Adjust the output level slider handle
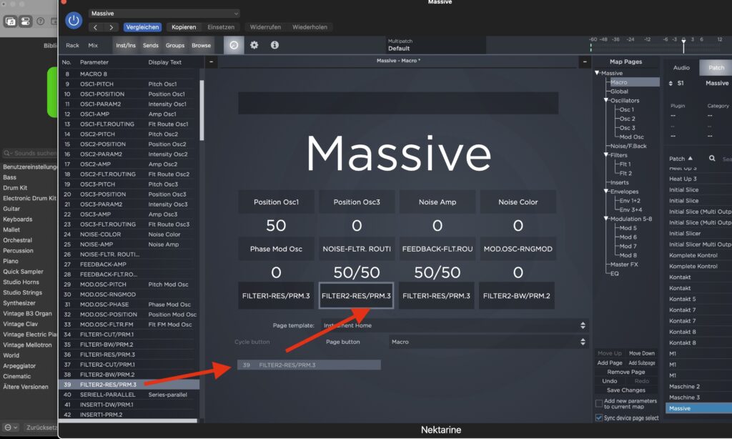 tap(683, 46)
